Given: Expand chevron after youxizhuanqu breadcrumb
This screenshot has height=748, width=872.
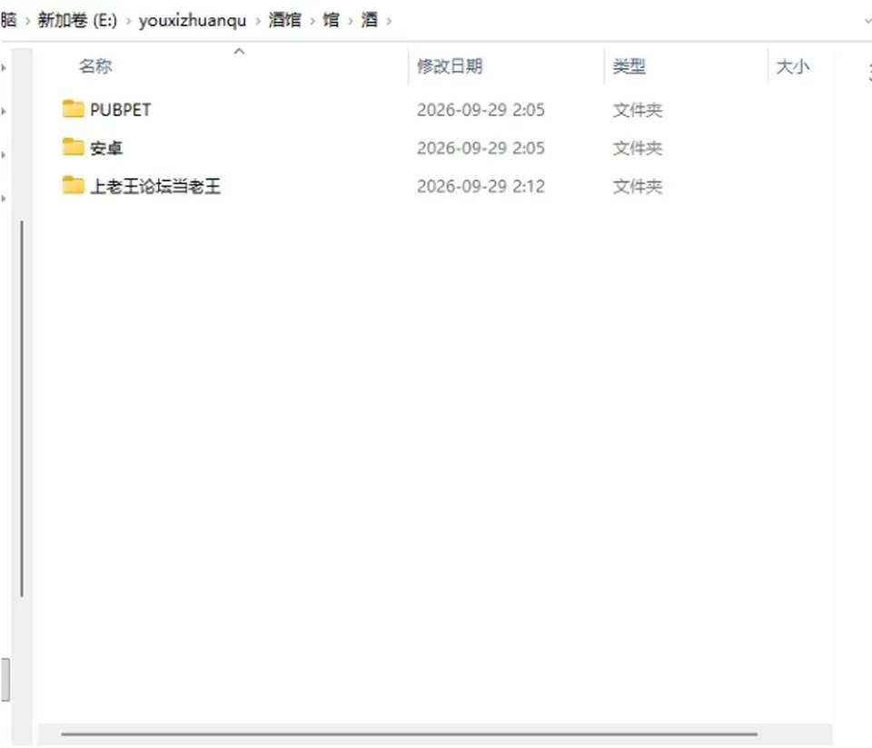Looking at the screenshot, I should (257, 21).
